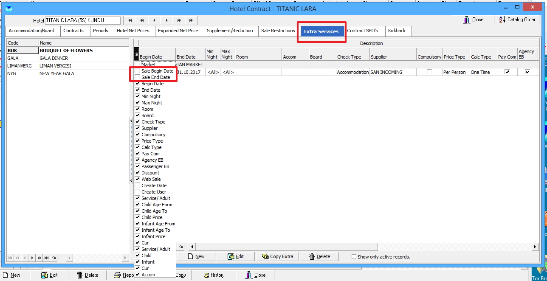Click Edit button below the services grid
547x281 pixels.
click(236, 256)
